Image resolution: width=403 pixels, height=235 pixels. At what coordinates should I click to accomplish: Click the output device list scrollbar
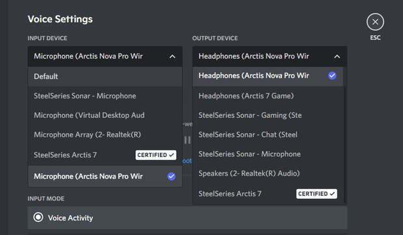[x=344, y=145]
